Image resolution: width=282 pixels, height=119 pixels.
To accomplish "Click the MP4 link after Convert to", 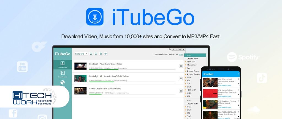I will coord(181,54).
